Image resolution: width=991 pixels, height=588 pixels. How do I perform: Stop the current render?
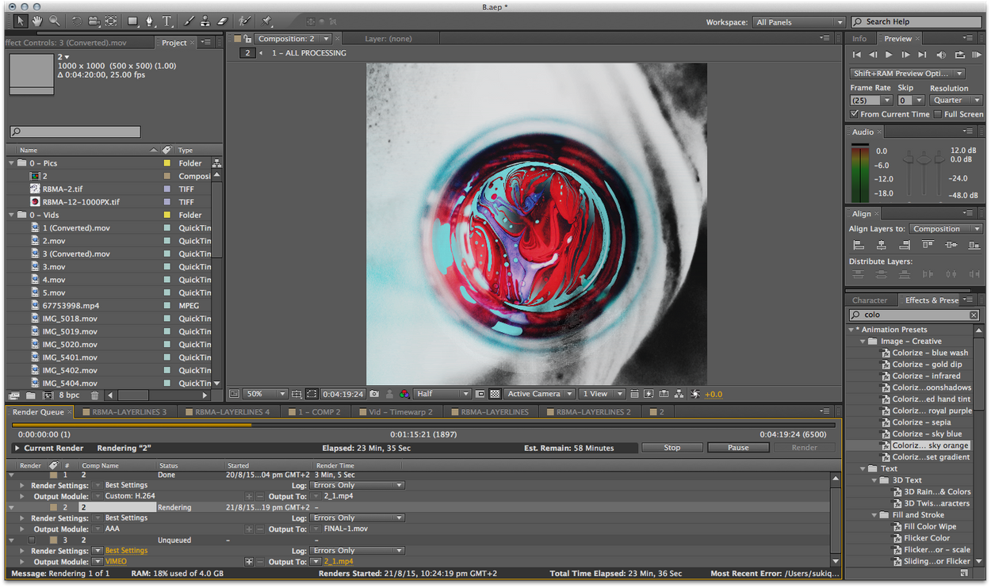coord(672,448)
